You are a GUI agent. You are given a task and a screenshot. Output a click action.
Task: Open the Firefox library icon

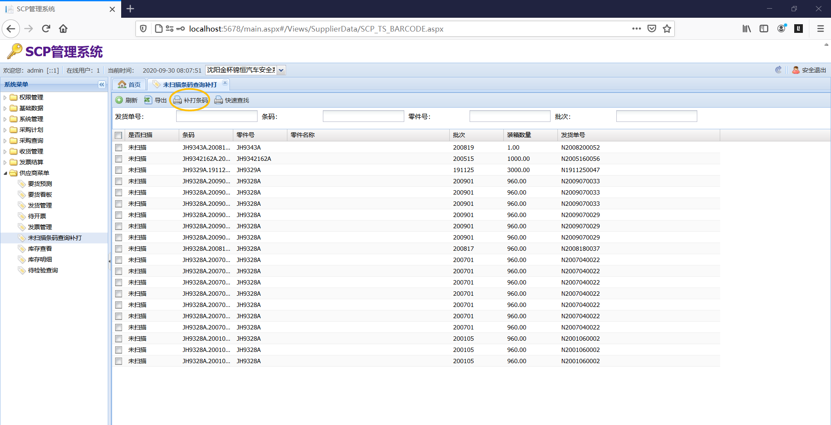(x=747, y=29)
